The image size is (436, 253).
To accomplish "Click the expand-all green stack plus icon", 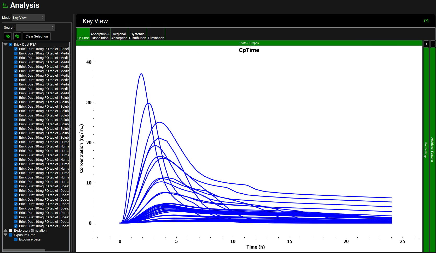I will click(8, 36).
